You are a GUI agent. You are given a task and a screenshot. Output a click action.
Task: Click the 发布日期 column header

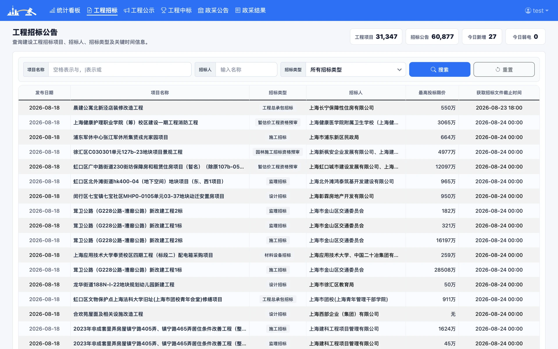click(x=44, y=93)
